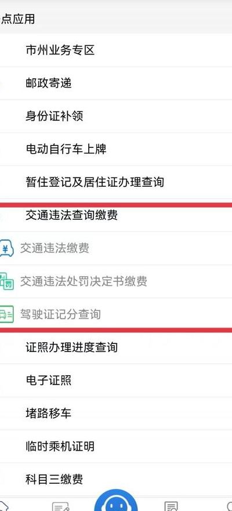Collapse the 交通违法查询缴费 group
This screenshot has height=511, width=232.
[116, 215]
